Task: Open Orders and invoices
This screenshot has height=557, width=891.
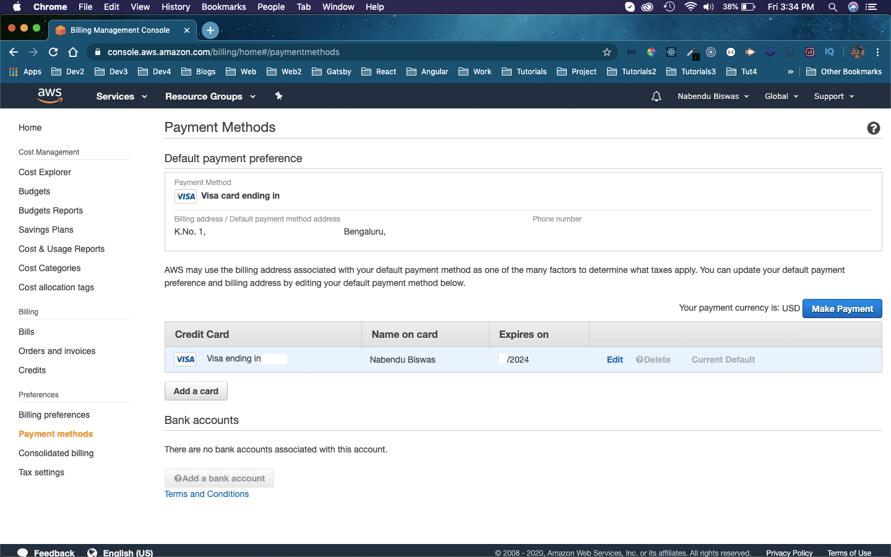Action: pos(57,351)
